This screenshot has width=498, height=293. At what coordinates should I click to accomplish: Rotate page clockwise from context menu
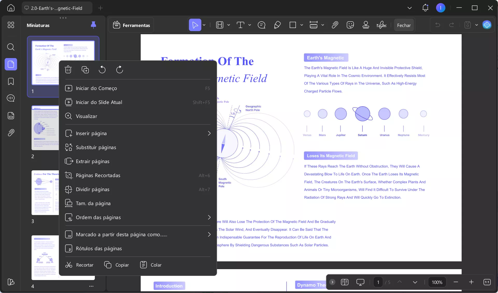coord(119,69)
